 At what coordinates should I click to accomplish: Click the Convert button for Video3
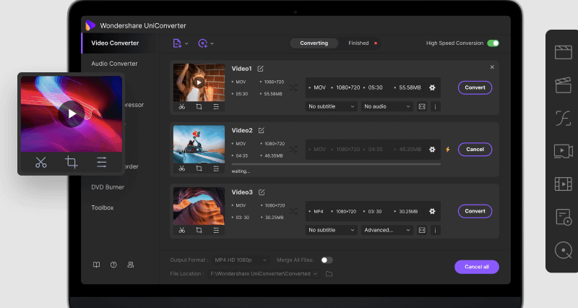(475, 211)
